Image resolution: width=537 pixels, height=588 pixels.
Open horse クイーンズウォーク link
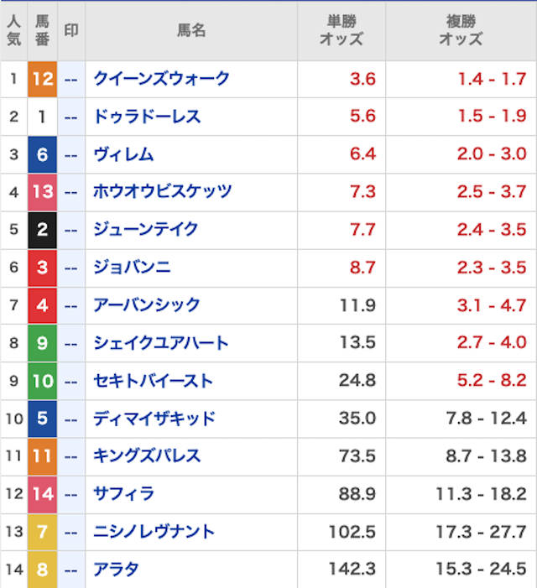(161, 79)
